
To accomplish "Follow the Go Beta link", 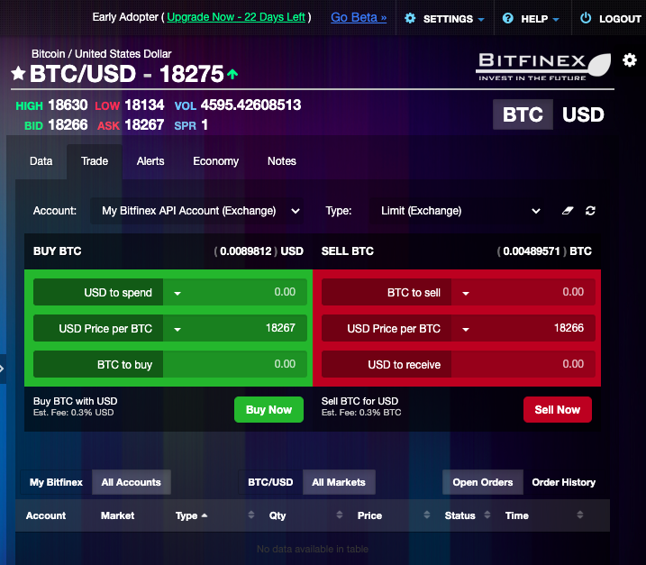I will pos(359,17).
